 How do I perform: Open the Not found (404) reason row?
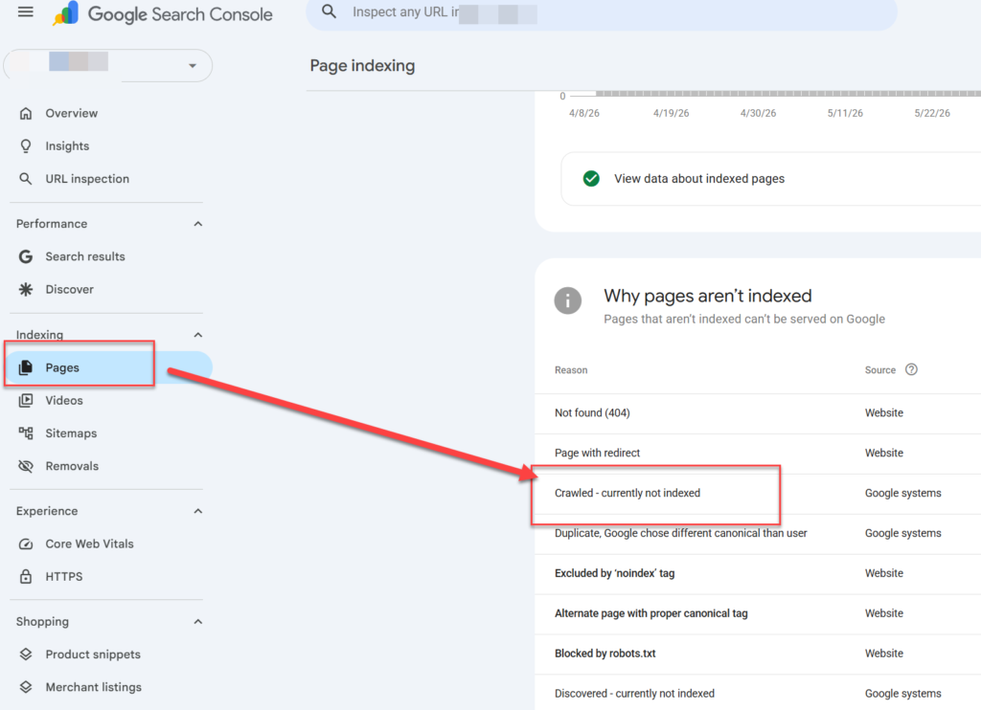[758, 413]
